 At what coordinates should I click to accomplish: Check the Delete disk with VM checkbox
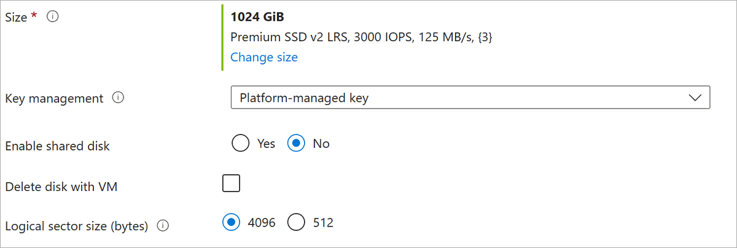pos(232,184)
